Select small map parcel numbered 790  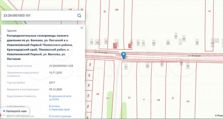coord(90,65)
